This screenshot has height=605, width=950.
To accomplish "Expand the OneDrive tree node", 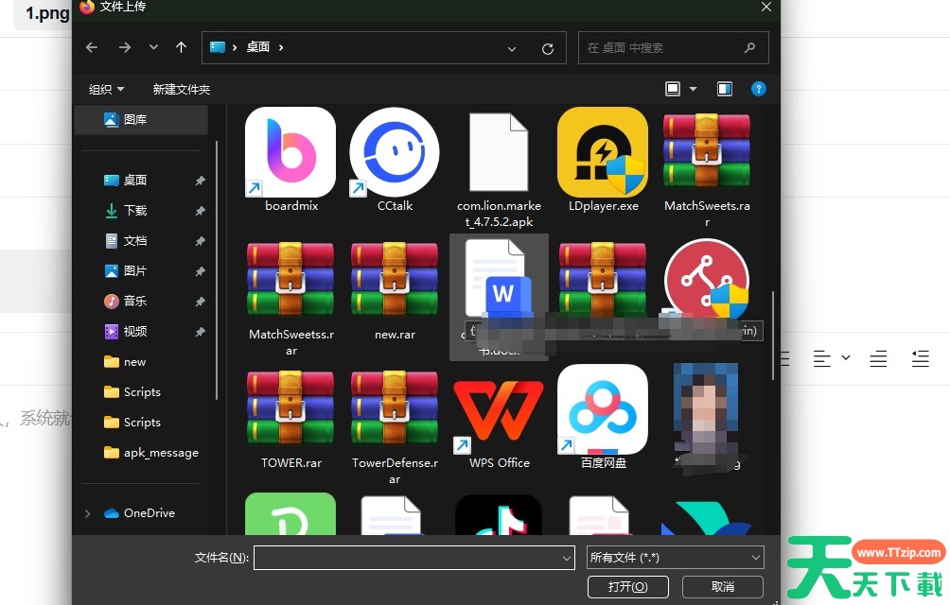I will point(88,513).
